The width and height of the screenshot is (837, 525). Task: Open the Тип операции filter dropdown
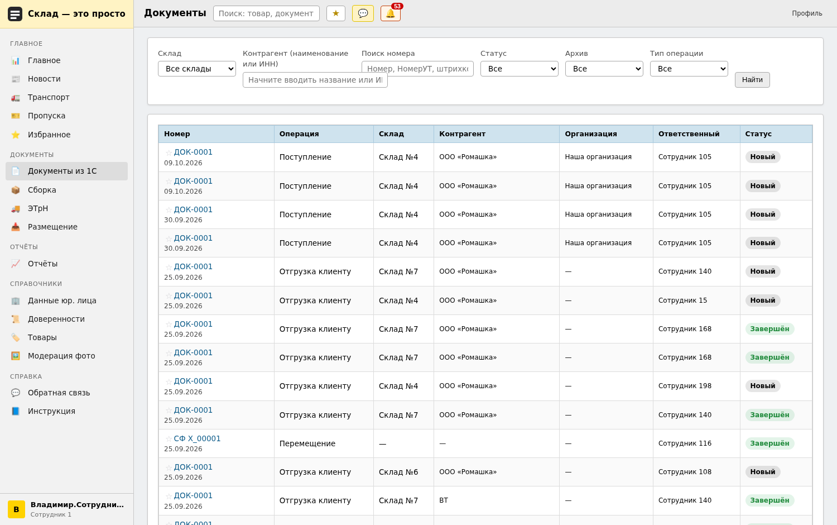point(689,69)
